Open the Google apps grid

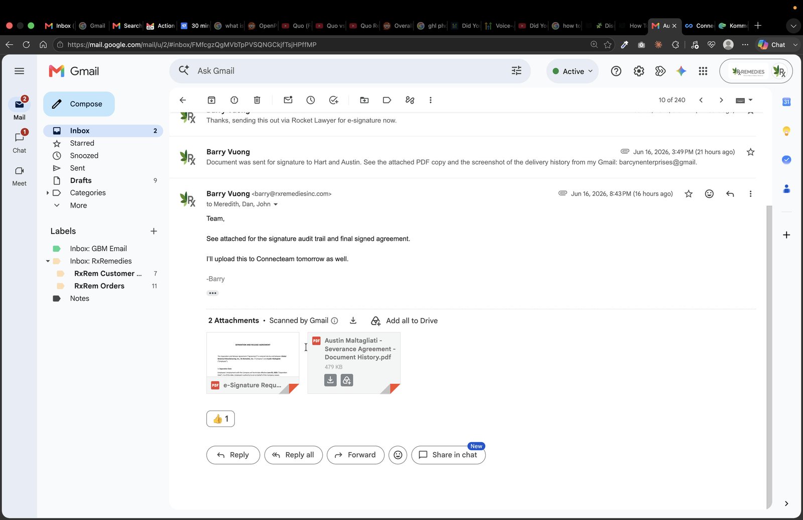703,71
